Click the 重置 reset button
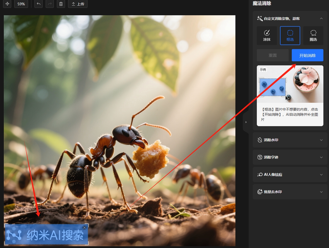329x248 pixels. pyautogui.click(x=273, y=55)
